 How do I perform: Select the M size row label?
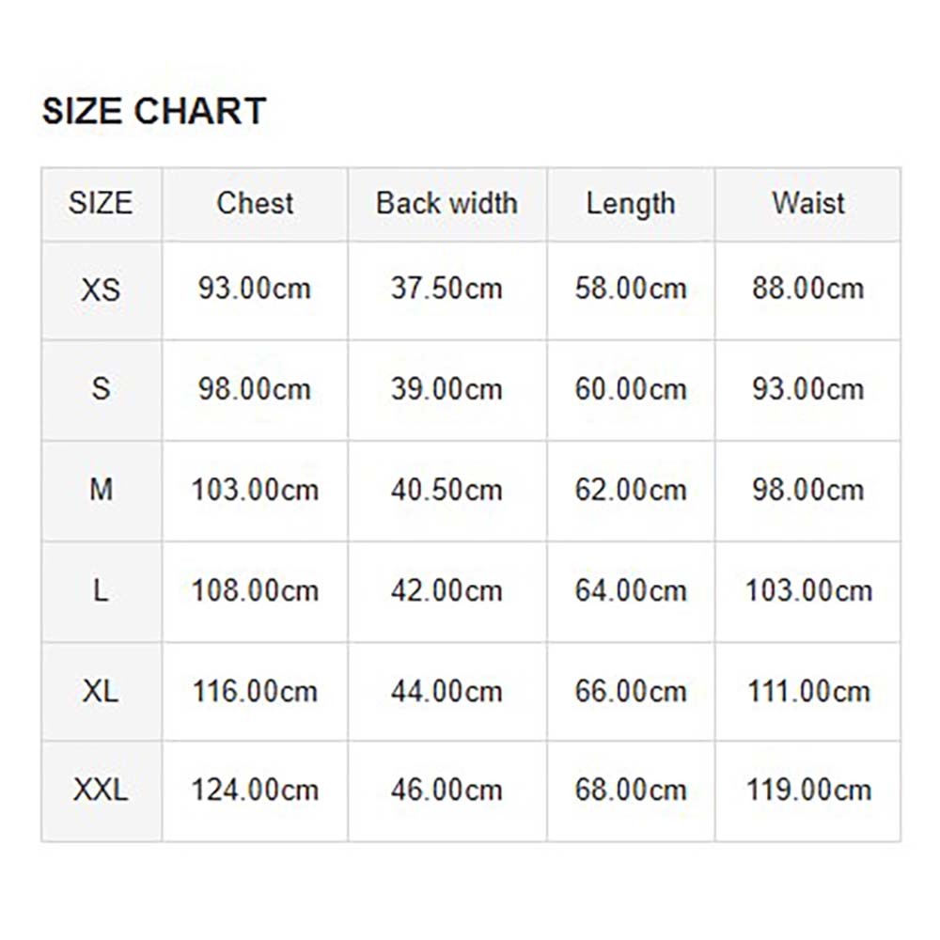pos(101,490)
